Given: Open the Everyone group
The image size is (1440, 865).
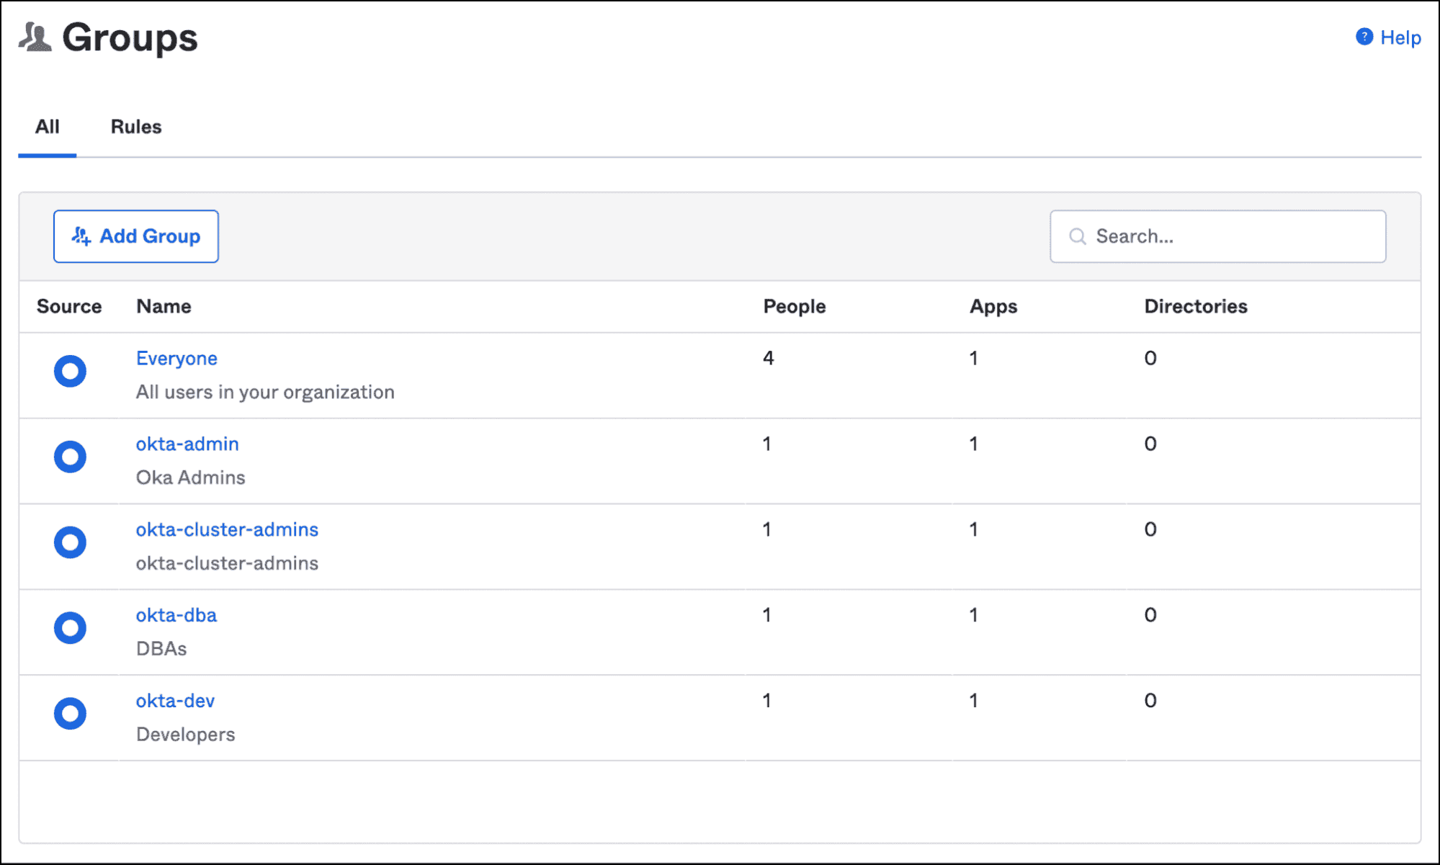Looking at the screenshot, I should click(x=176, y=358).
